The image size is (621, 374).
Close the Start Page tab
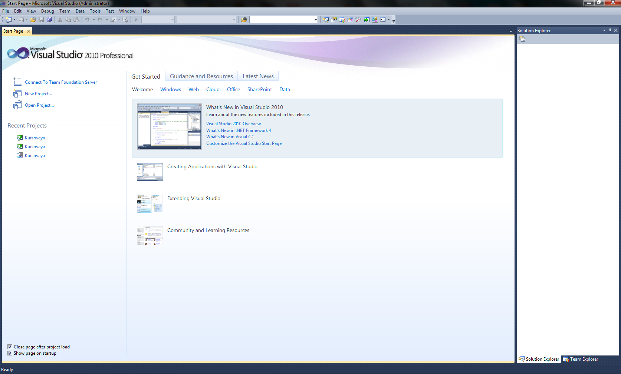click(x=29, y=31)
